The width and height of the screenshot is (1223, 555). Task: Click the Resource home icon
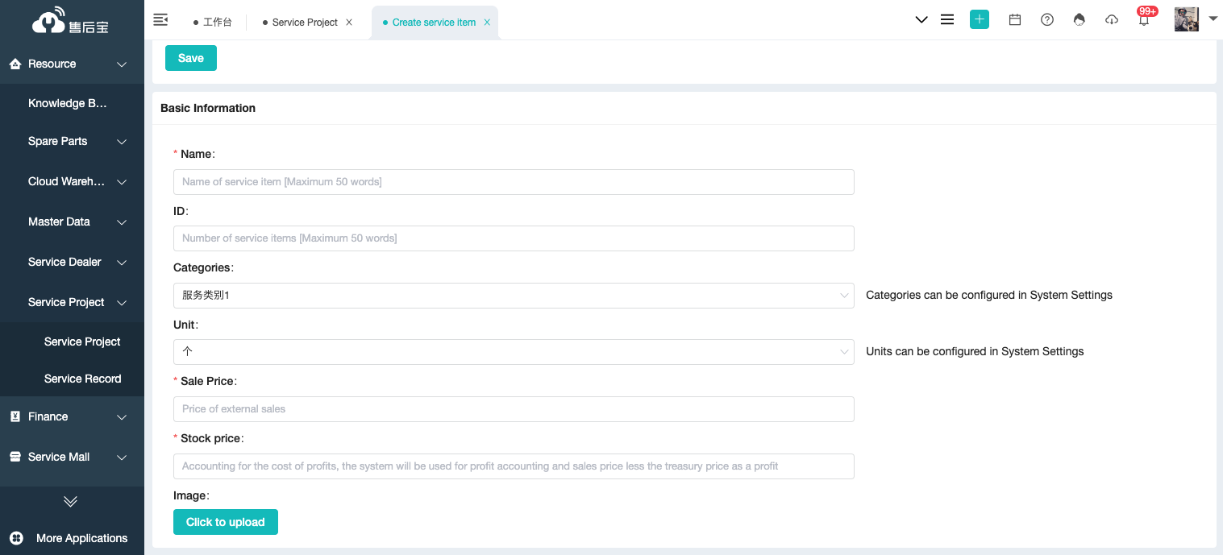[x=15, y=64]
